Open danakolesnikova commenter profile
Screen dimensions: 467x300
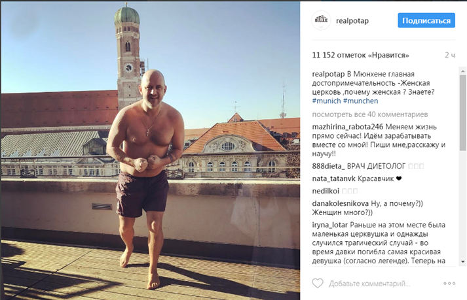point(341,204)
